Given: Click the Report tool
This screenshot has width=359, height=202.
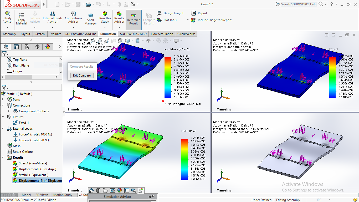Looking at the screenshot, I should click(x=199, y=13).
